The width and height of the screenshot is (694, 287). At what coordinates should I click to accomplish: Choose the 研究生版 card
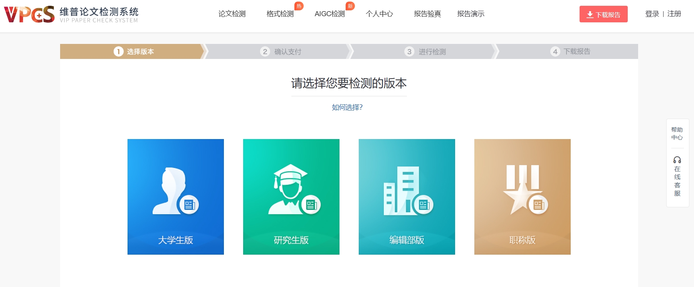[x=291, y=197]
